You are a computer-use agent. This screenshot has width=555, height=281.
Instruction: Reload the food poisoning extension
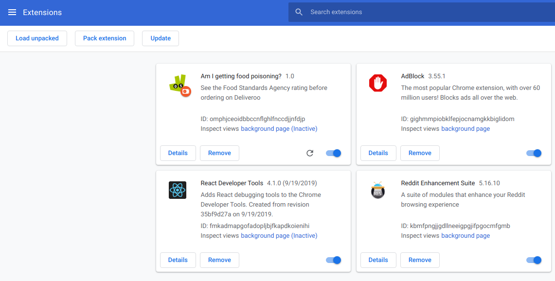tap(310, 153)
